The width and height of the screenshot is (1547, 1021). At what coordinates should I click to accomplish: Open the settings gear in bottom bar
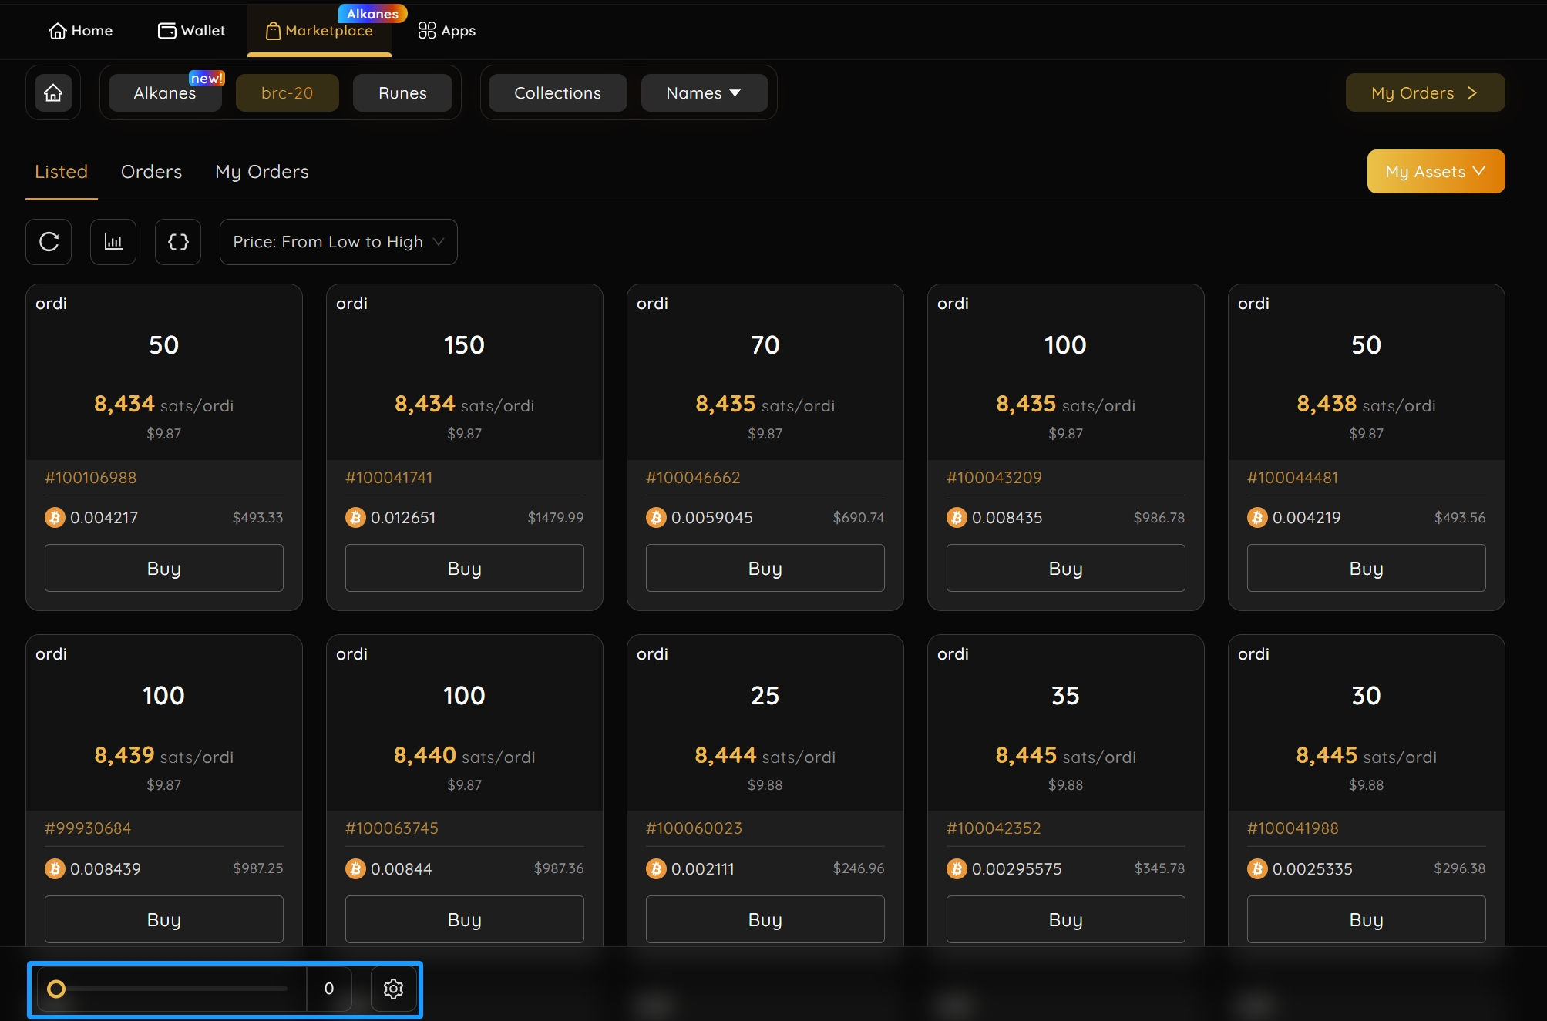[393, 989]
